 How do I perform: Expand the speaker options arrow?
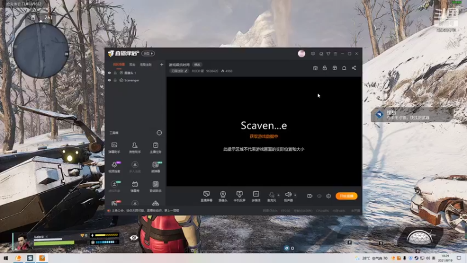pyautogui.click(x=295, y=195)
